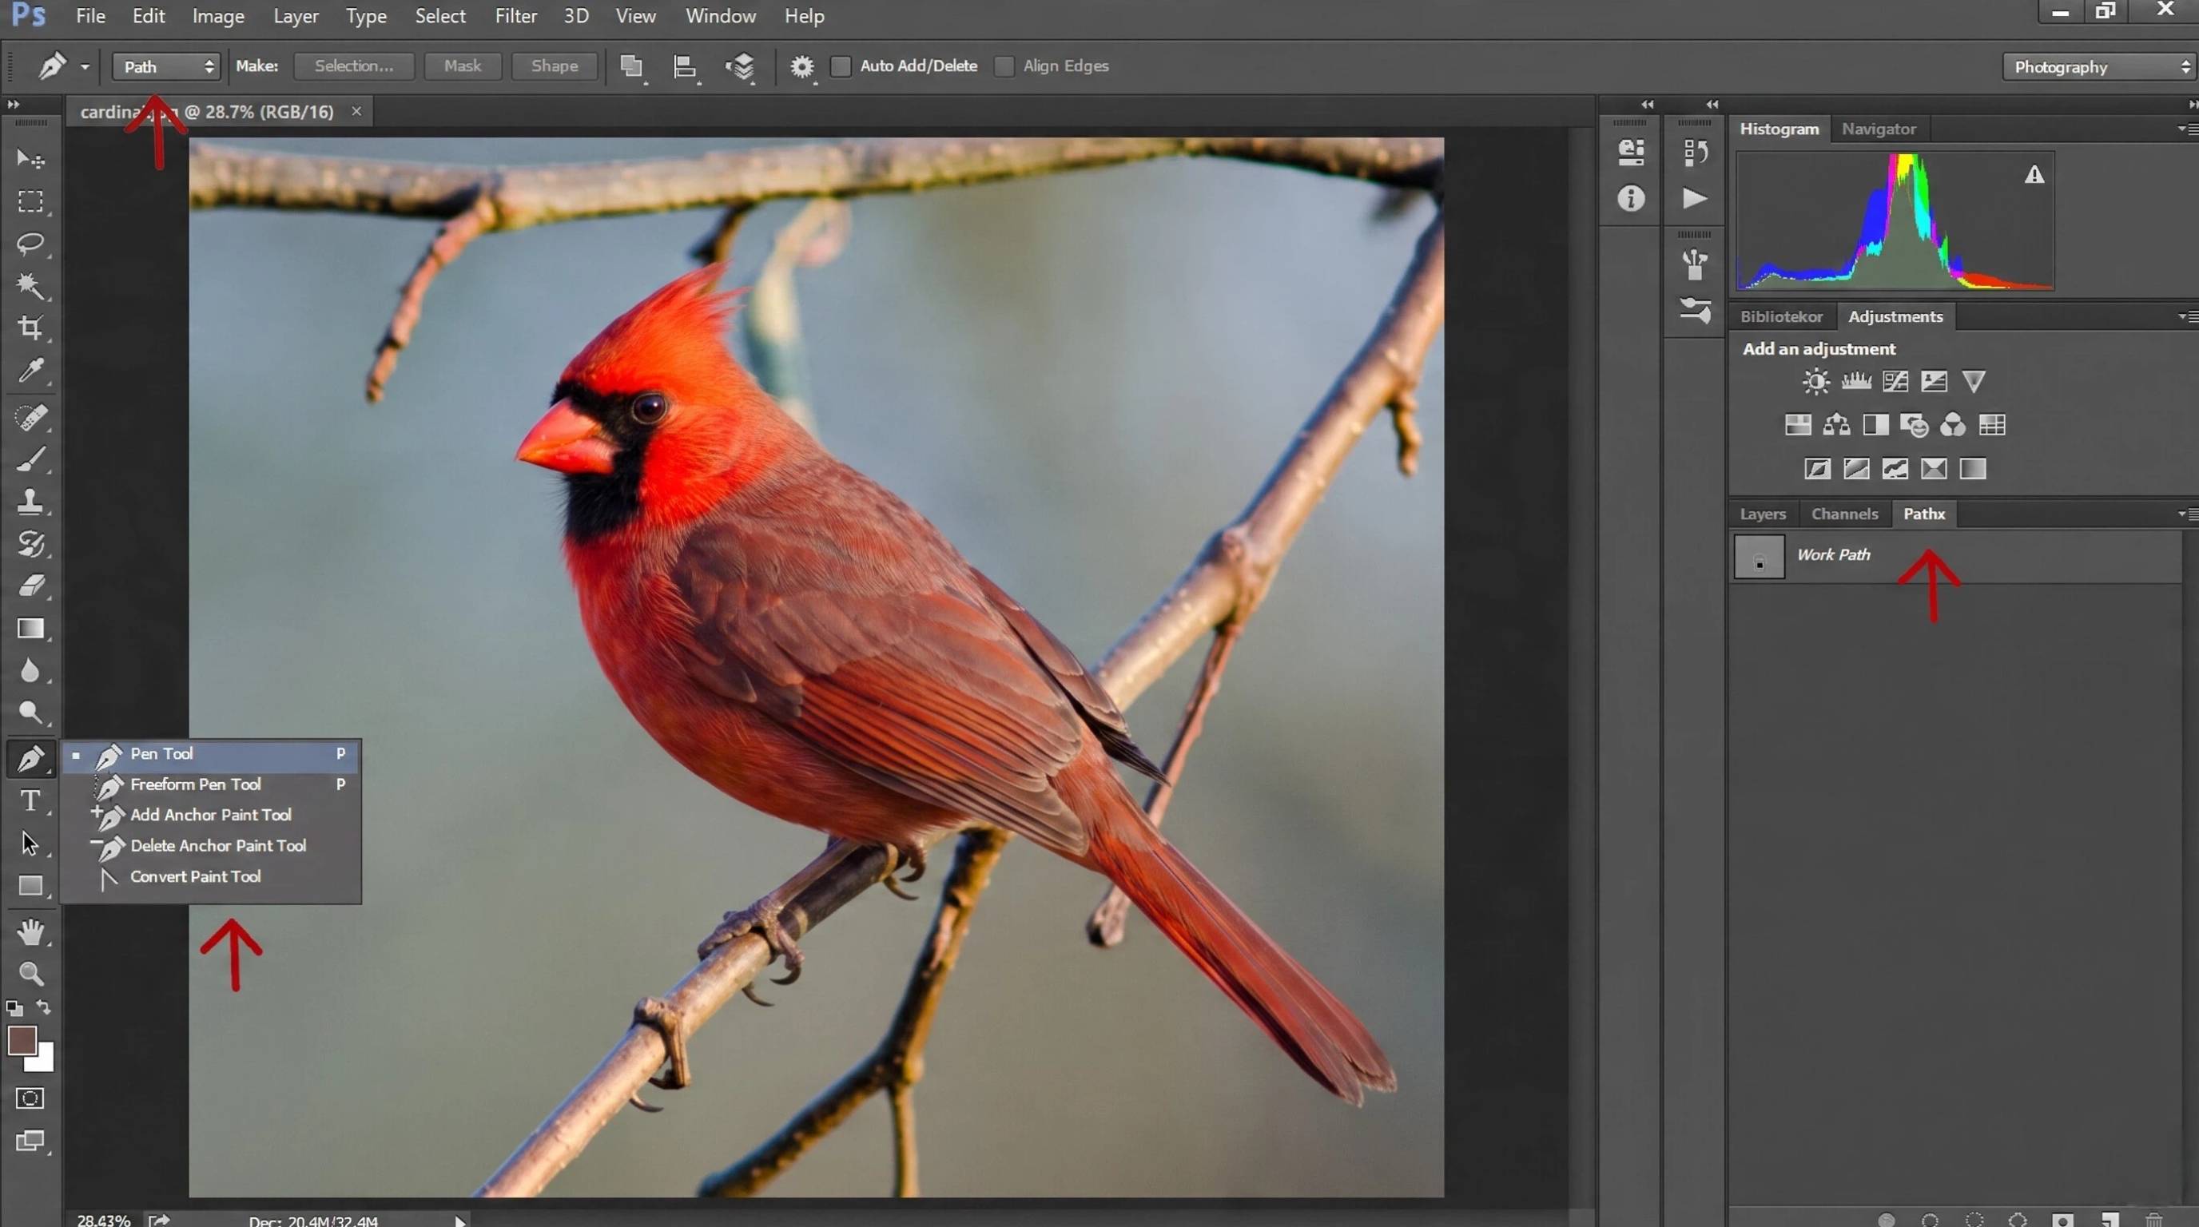Pick the Magic Wand tool
Viewport: 2199px width, 1227px height.
pyautogui.click(x=30, y=286)
